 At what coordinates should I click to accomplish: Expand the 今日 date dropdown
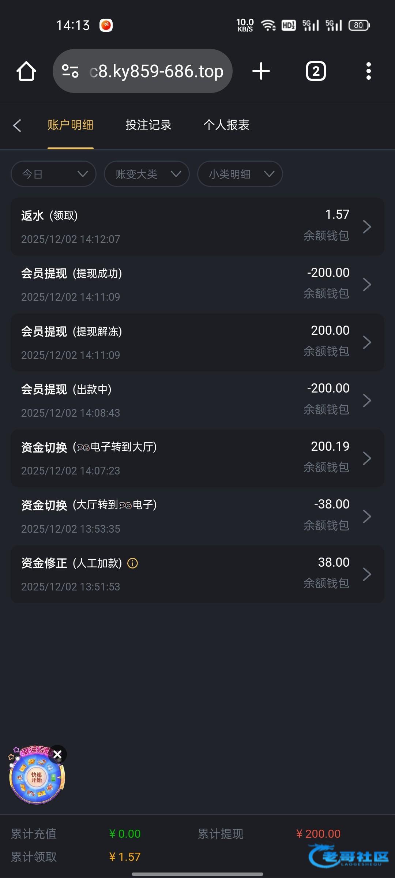tap(54, 174)
